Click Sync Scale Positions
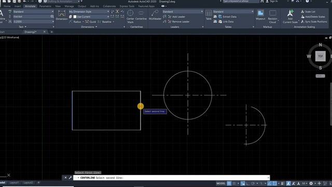 (x=314, y=22)
